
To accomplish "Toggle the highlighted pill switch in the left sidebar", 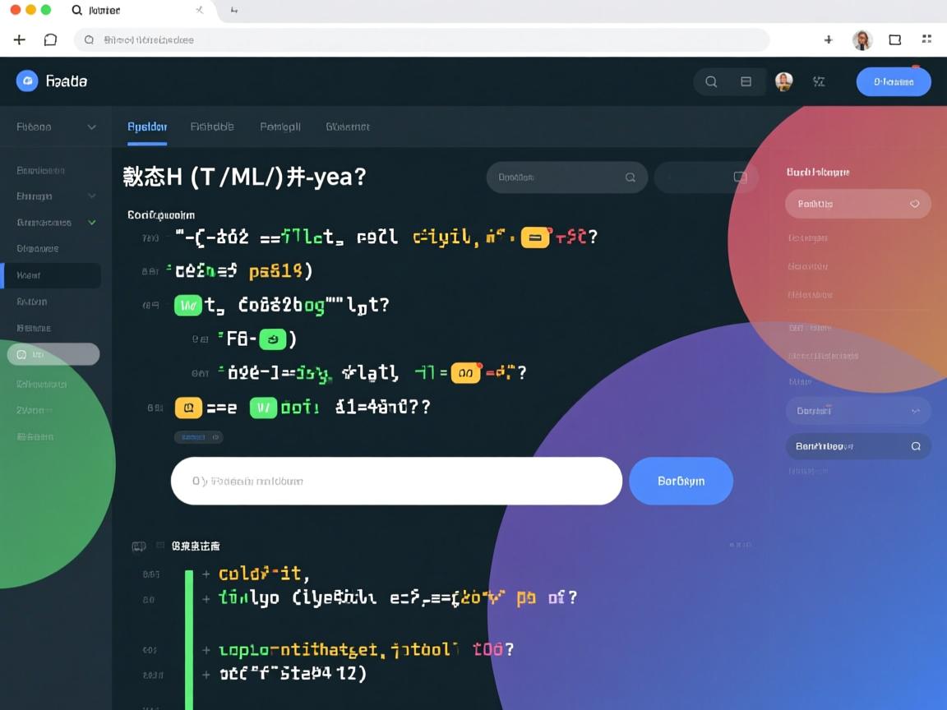I will click(53, 354).
